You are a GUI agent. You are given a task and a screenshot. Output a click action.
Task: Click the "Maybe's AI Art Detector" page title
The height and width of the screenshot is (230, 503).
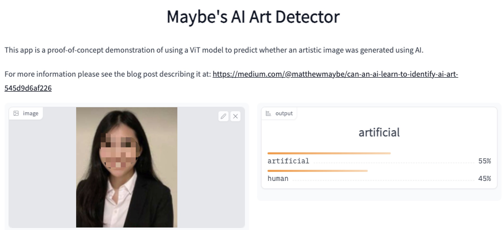(x=253, y=17)
